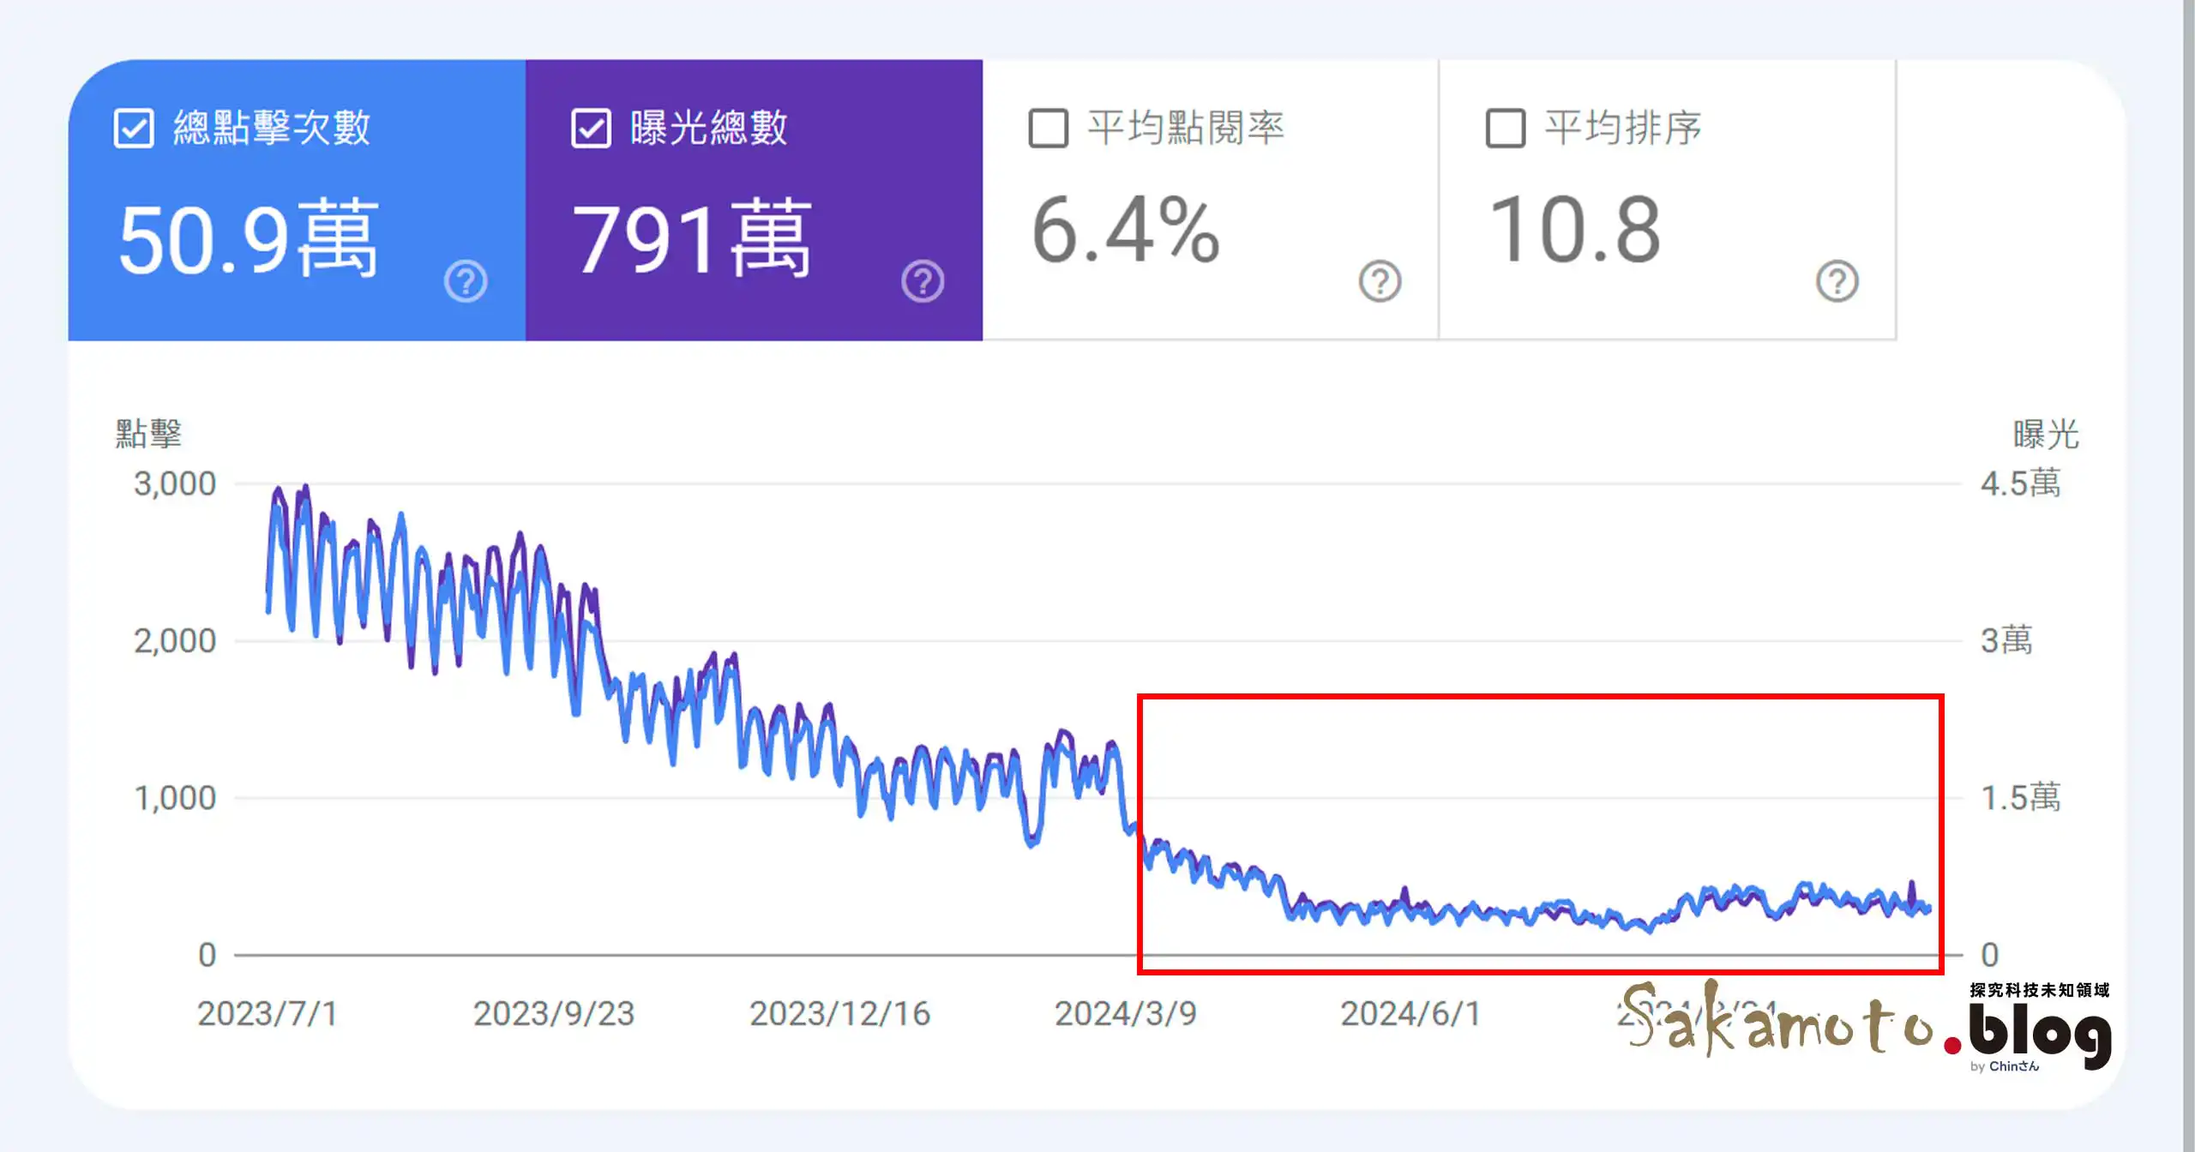
Task: Click help icon in 總點擊次數 card
Action: (x=466, y=281)
